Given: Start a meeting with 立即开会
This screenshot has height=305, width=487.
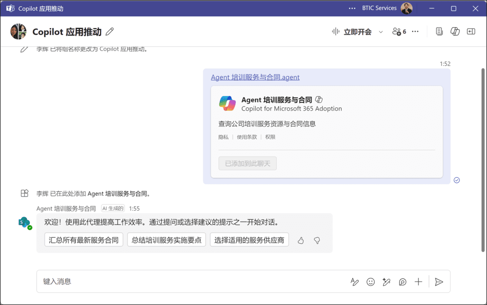Looking at the screenshot, I should (352, 32).
